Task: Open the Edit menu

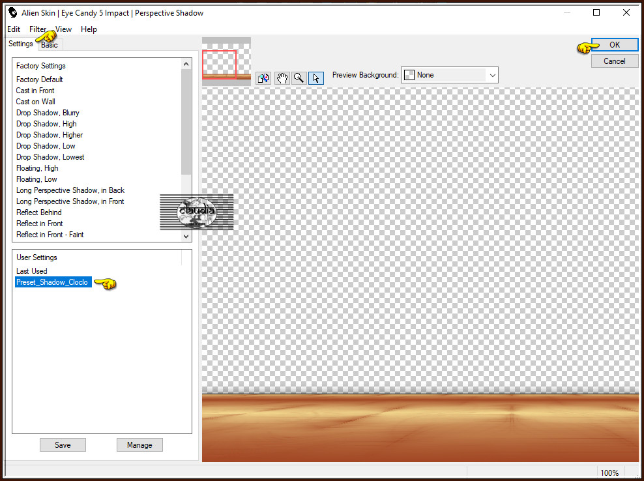Action: point(14,29)
